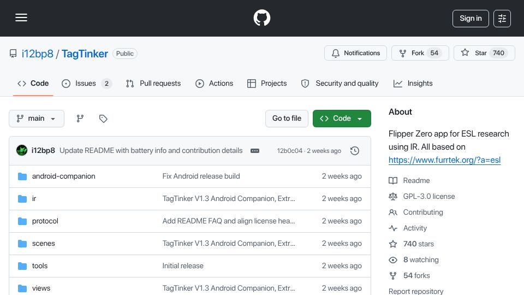Click the Issues count badge showing 2
Screen dimensions: 524x295
point(106,84)
